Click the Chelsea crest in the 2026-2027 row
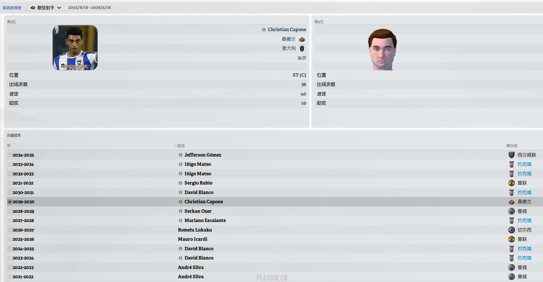 click(x=511, y=230)
